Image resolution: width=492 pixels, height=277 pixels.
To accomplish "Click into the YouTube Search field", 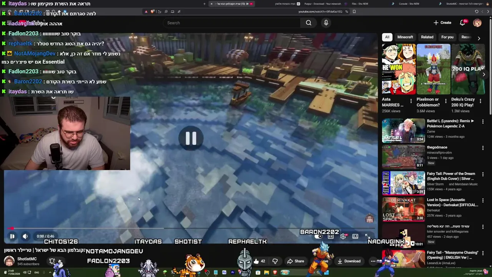I will click(231, 23).
